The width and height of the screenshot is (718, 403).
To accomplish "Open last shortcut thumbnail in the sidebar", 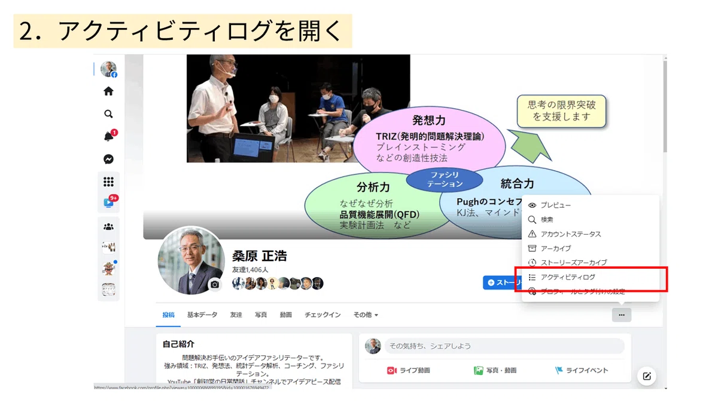I will pos(108,290).
